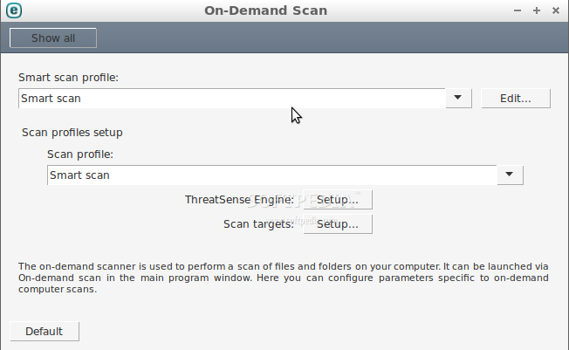Open ThreatSense Engine Setup
This screenshot has height=350, width=569.
[x=338, y=200]
